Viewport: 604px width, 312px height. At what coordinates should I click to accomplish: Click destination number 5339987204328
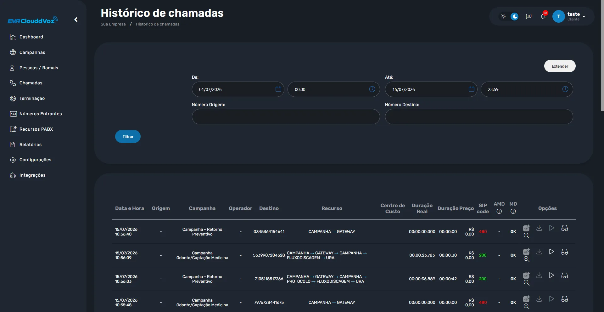pos(269,255)
